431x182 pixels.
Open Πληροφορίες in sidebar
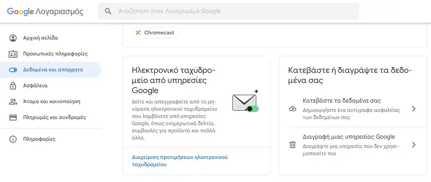pos(51,139)
